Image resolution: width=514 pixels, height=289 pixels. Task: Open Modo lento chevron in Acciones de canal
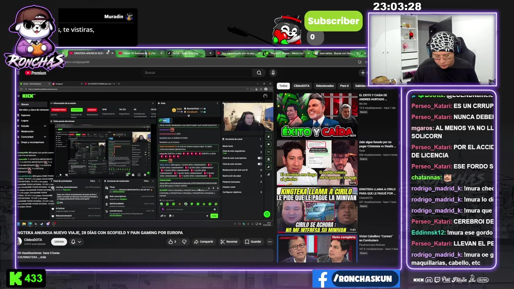tap(261, 146)
